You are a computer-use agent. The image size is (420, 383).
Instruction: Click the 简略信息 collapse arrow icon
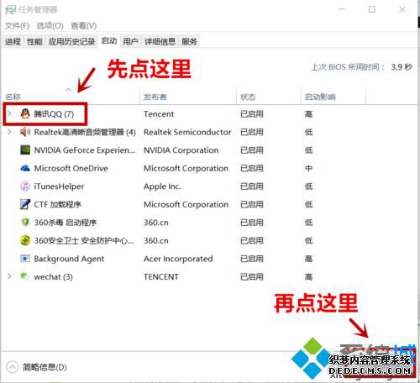13,367
